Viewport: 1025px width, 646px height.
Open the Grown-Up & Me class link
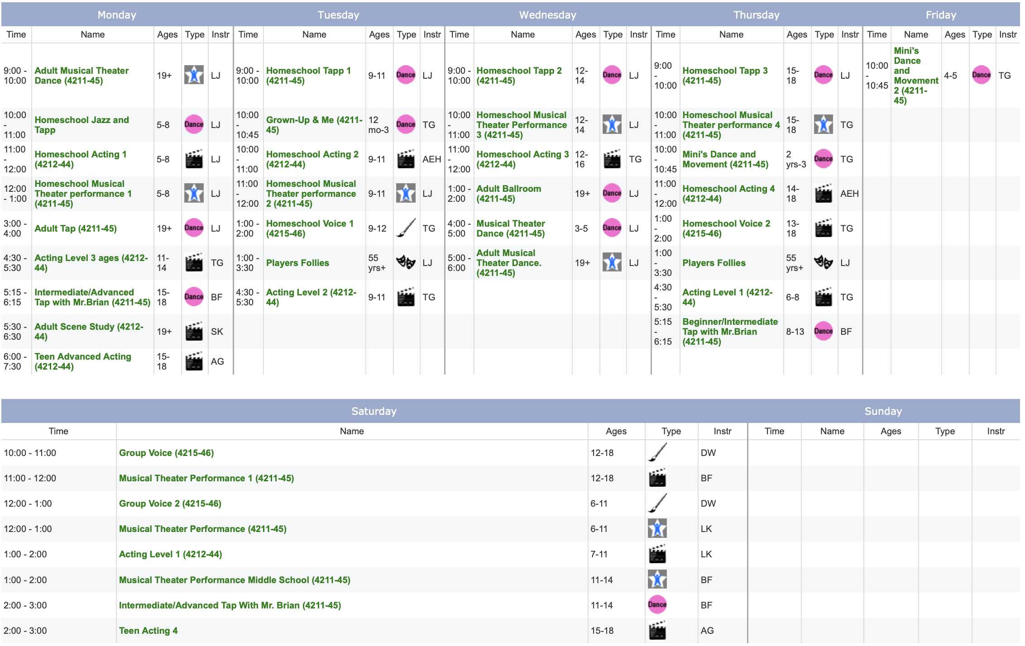point(314,125)
